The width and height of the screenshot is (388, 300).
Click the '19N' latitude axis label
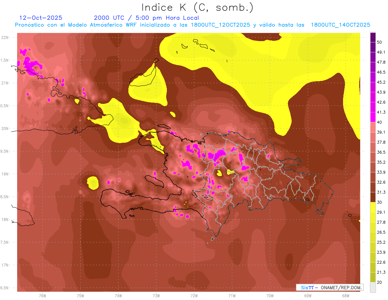tap(5, 174)
